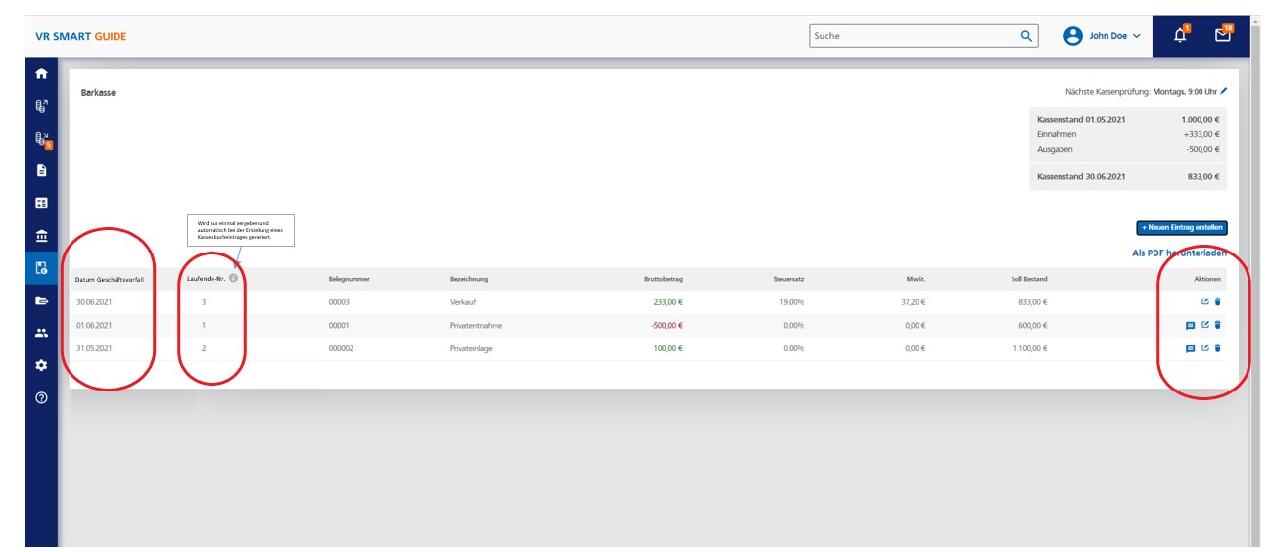This screenshot has width=1272, height=552.
Task: Click the Privateinlage description cell
Action: pos(471,348)
